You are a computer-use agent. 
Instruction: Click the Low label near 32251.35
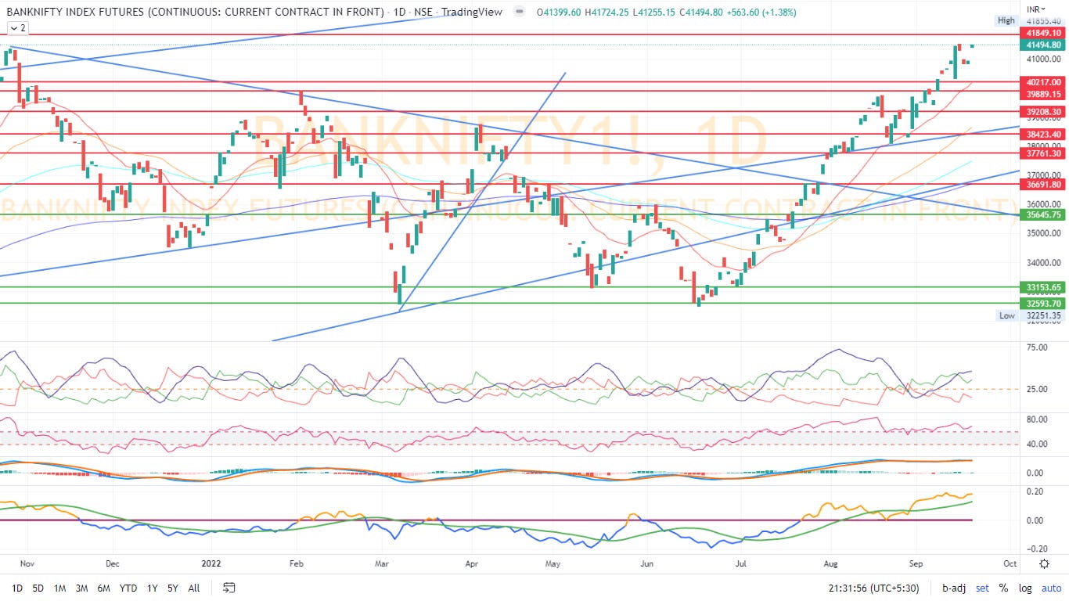pos(1007,316)
